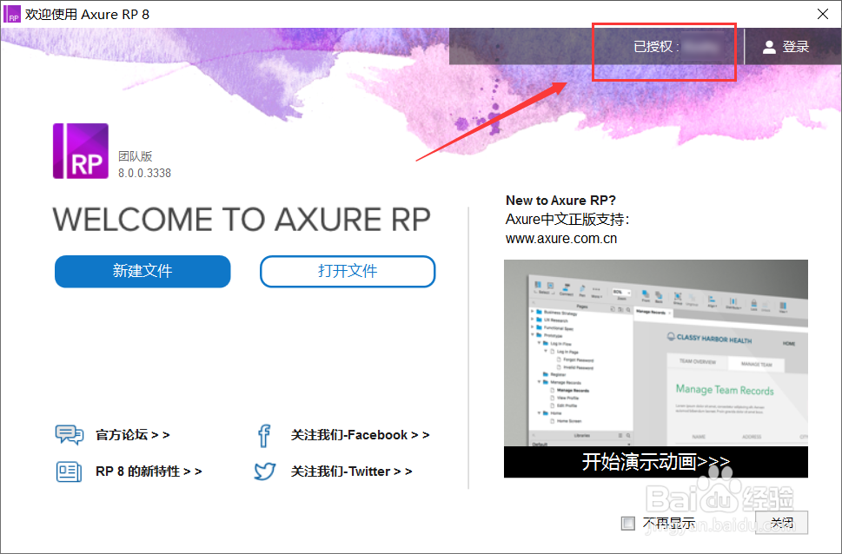Click the news page icon for RP 8

[x=70, y=472]
